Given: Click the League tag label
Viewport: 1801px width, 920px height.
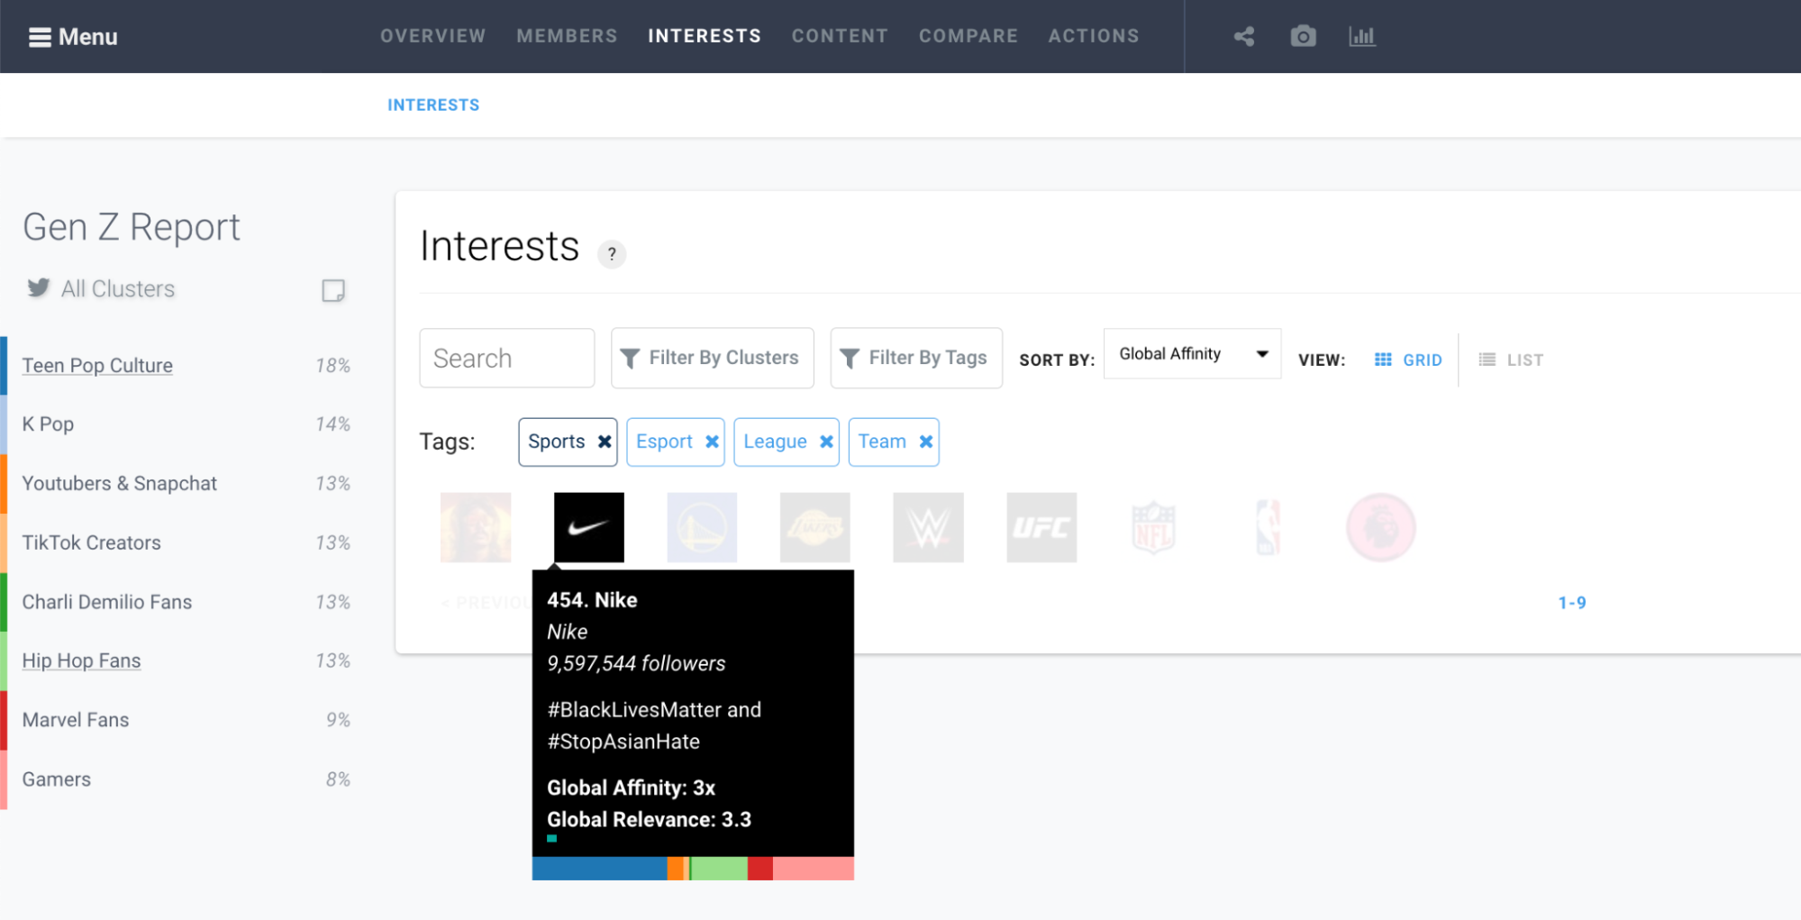Looking at the screenshot, I should pos(775,442).
